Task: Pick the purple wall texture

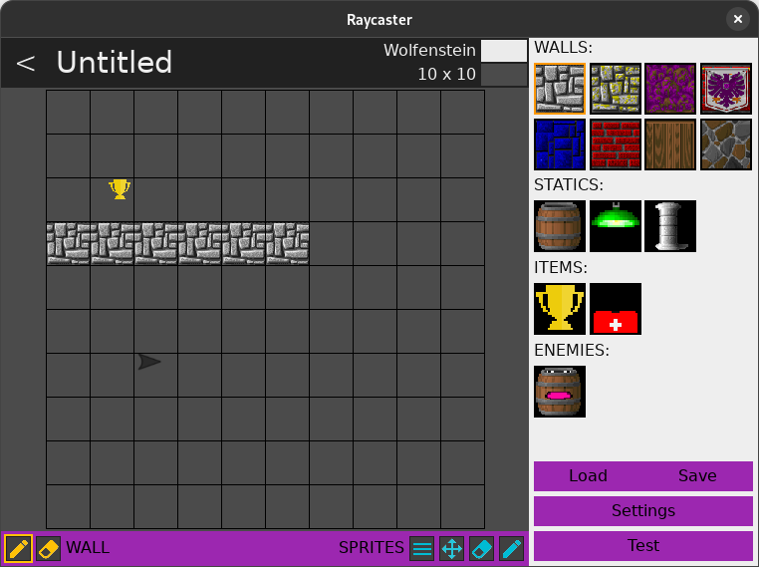Action: coord(670,90)
